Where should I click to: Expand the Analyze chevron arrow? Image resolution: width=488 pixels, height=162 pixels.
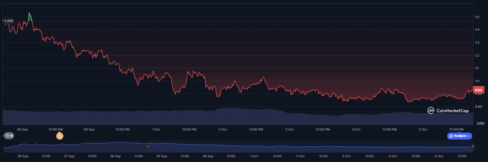pyautogui.click(x=469, y=136)
